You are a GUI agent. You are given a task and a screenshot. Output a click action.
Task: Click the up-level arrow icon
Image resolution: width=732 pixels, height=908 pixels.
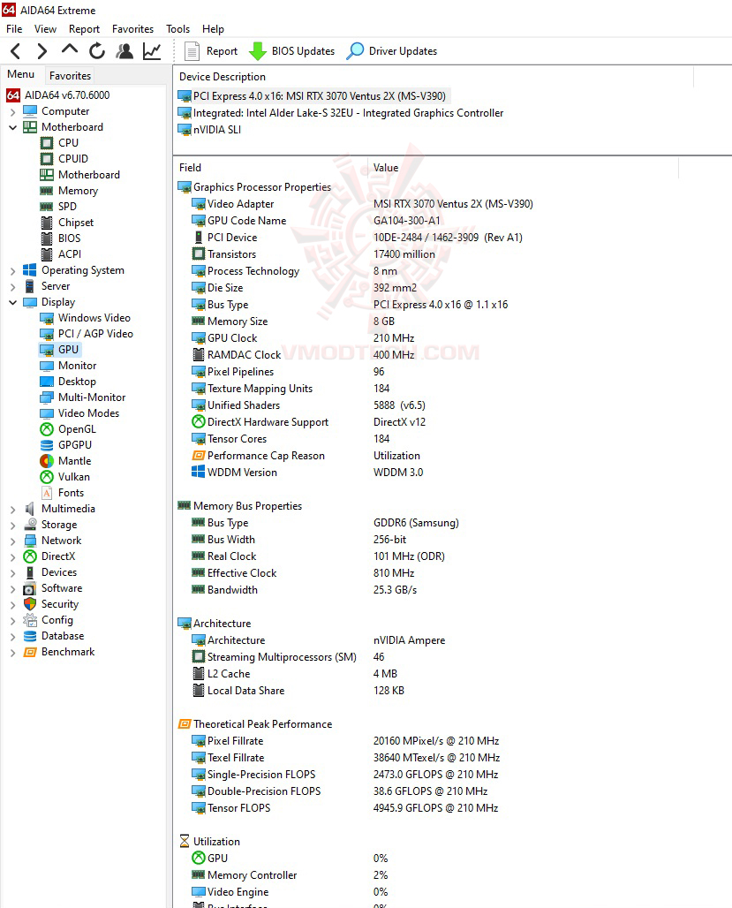[x=70, y=49]
